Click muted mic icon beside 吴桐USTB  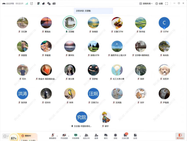tap(89, 55)
